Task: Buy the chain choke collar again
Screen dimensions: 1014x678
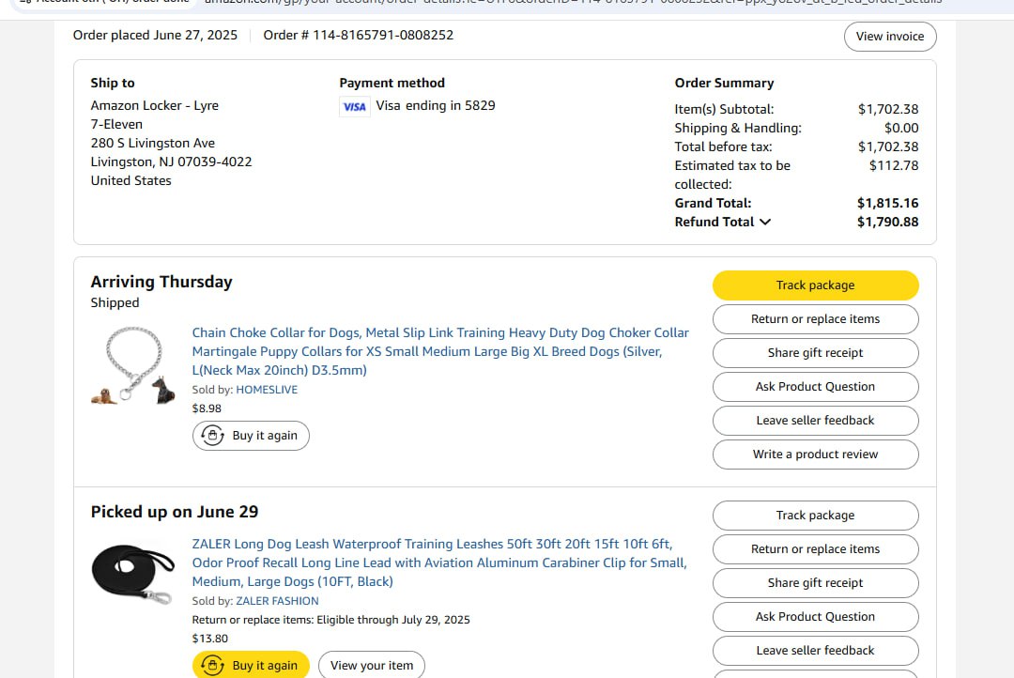Action: (x=251, y=436)
